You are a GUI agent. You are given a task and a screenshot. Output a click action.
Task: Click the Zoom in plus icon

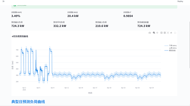click(x=161, y=33)
